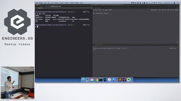Click the 'RWO' access mode value

click(x=46, y=21)
